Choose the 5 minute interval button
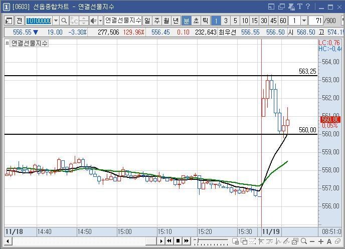 tap(235, 21)
